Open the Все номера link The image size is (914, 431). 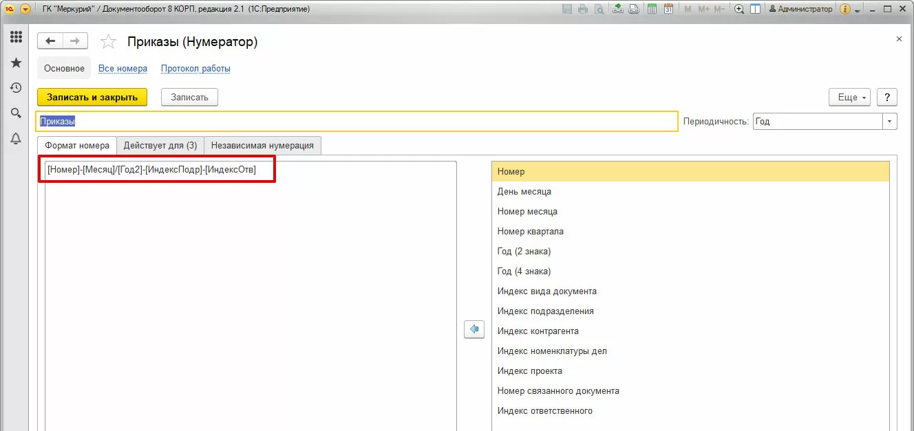123,69
